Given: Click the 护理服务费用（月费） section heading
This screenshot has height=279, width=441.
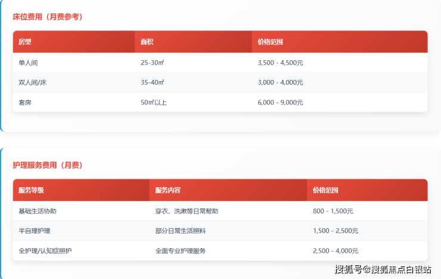Looking at the screenshot, I should pos(48,165).
